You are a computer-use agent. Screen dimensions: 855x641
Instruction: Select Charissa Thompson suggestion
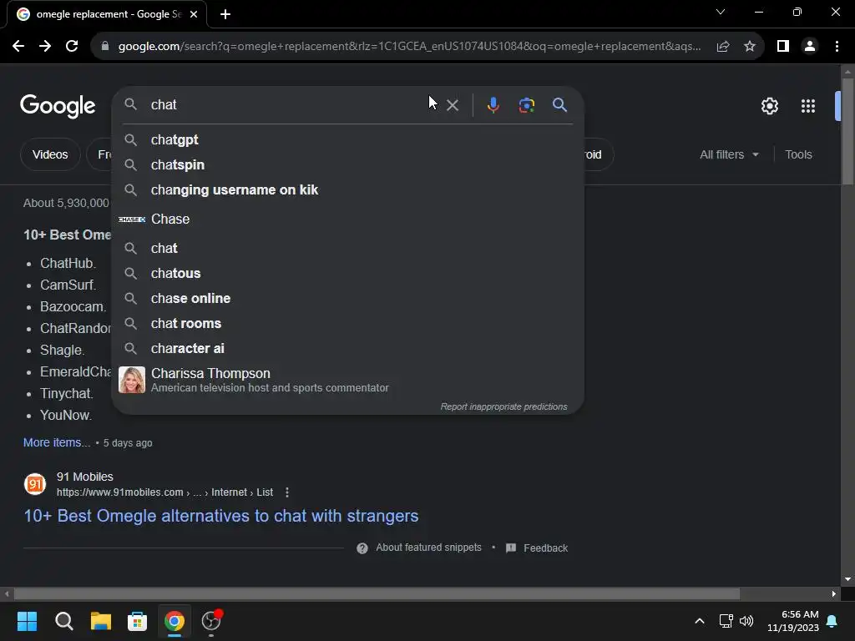pyautogui.click(x=348, y=380)
